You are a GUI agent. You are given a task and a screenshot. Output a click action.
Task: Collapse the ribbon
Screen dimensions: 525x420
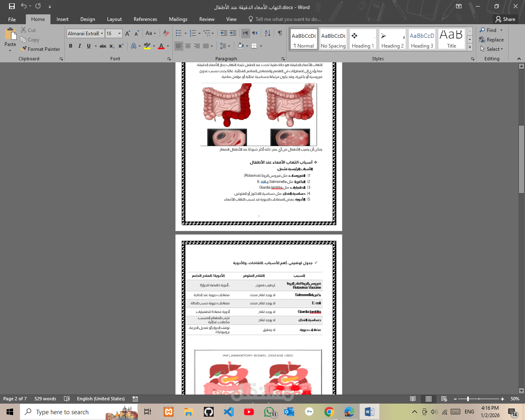click(519, 59)
